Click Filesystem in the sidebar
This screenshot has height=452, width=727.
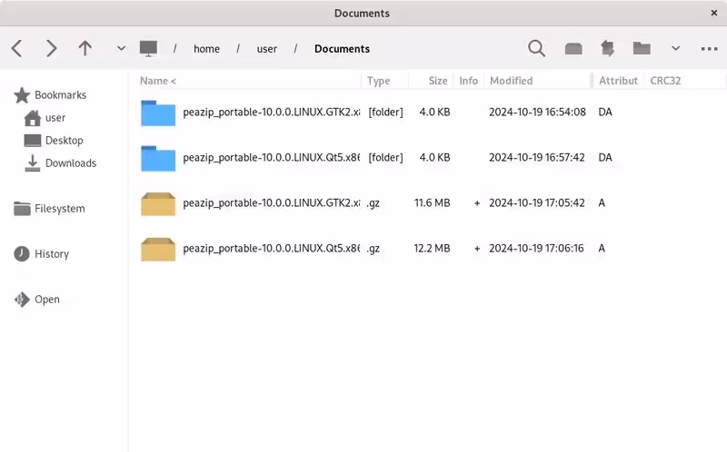pos(59,209)
